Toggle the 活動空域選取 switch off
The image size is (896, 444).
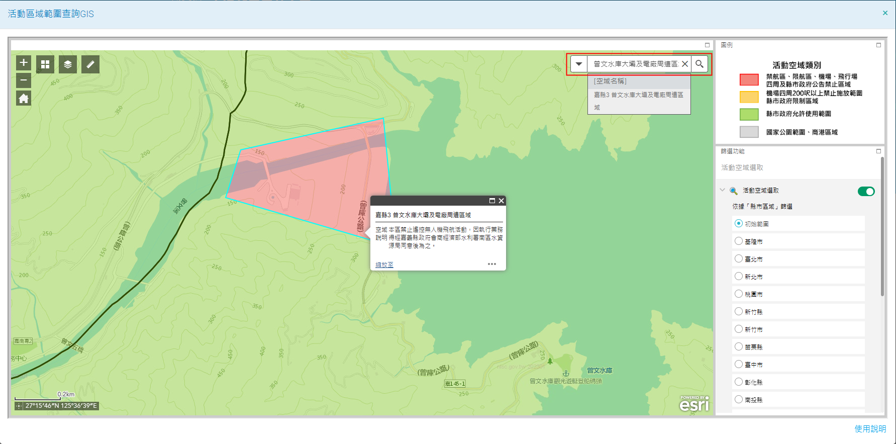[x=866, y=191]
